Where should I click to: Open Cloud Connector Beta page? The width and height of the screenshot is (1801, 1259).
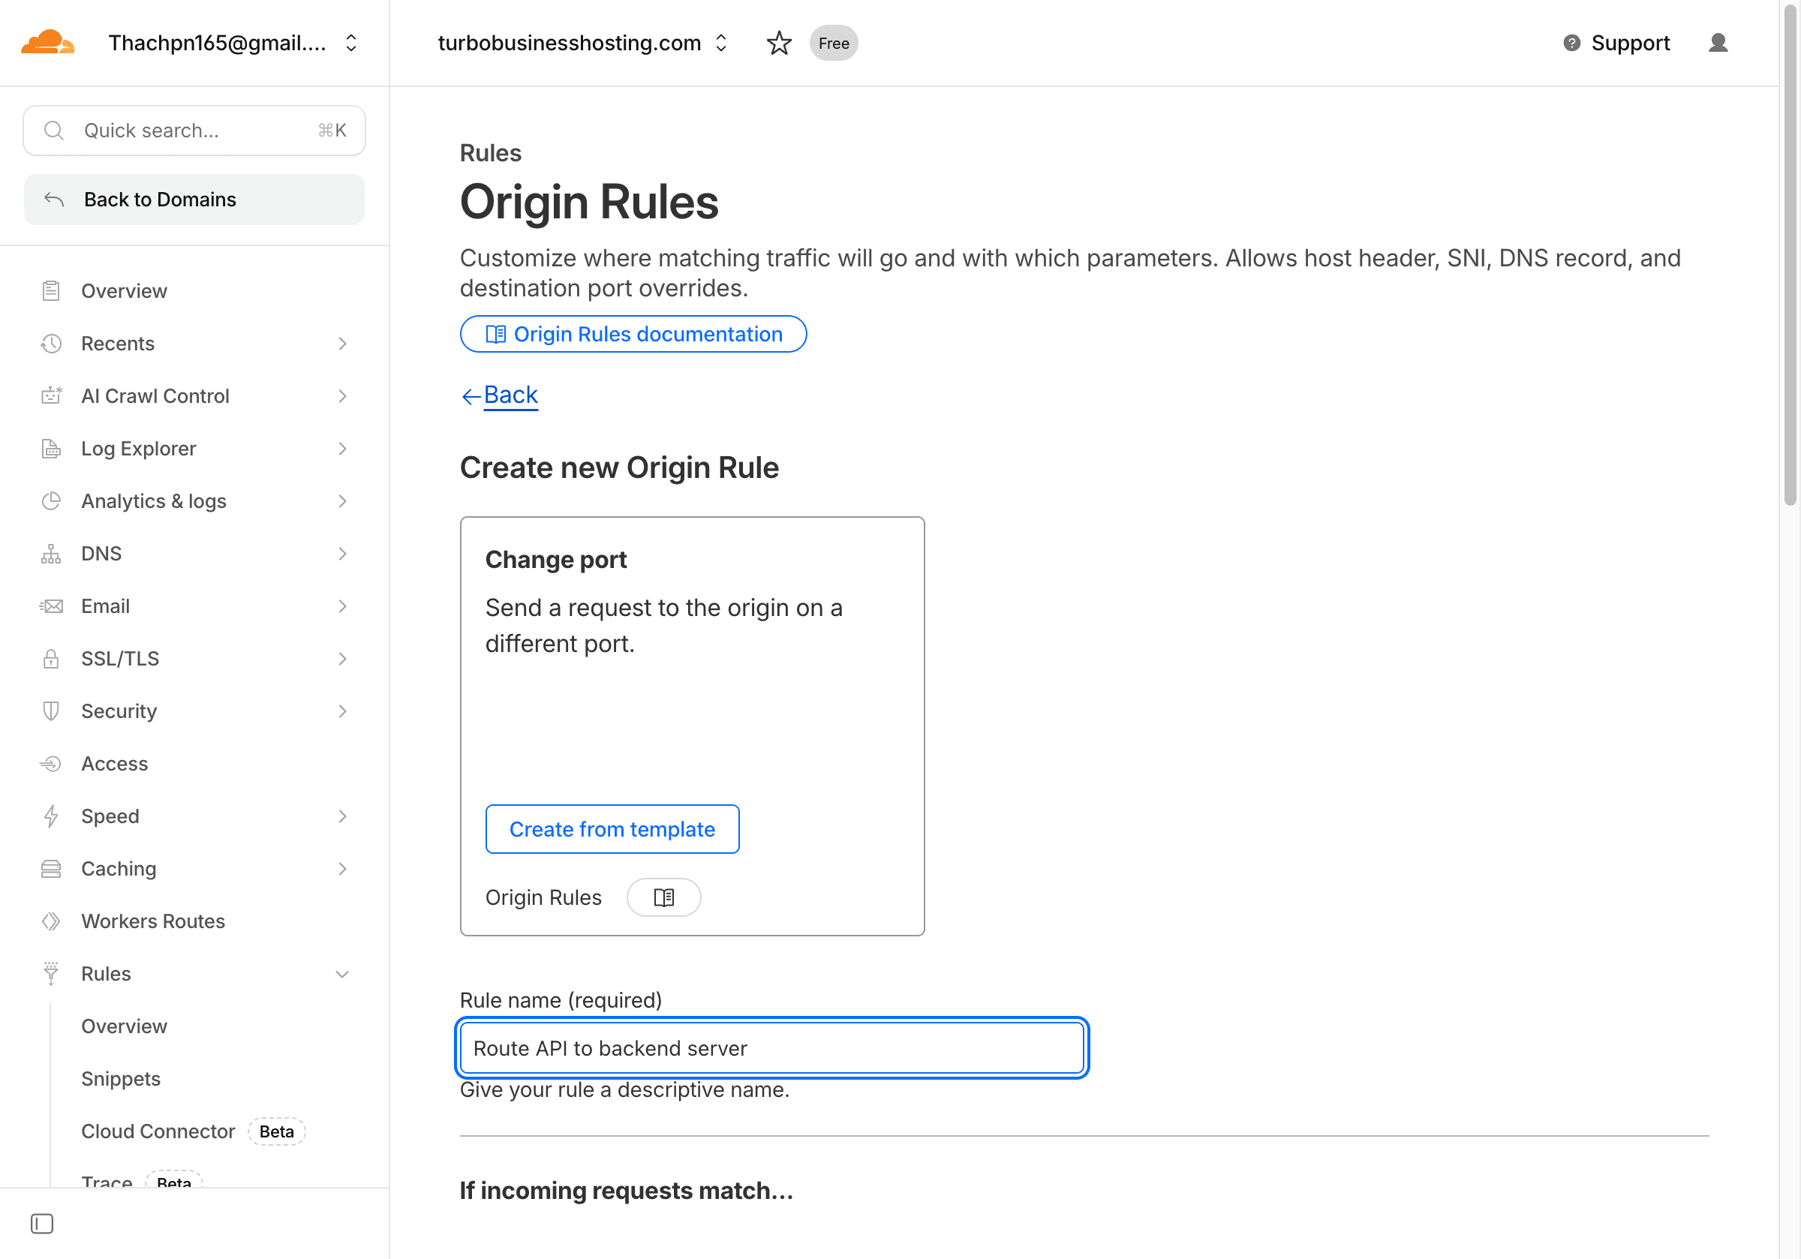point(158,1131)
